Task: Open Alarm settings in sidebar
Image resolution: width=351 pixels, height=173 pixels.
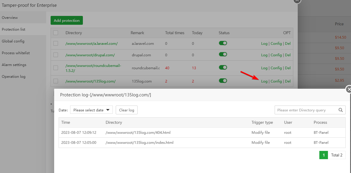Action: click(x=14, y=65)
